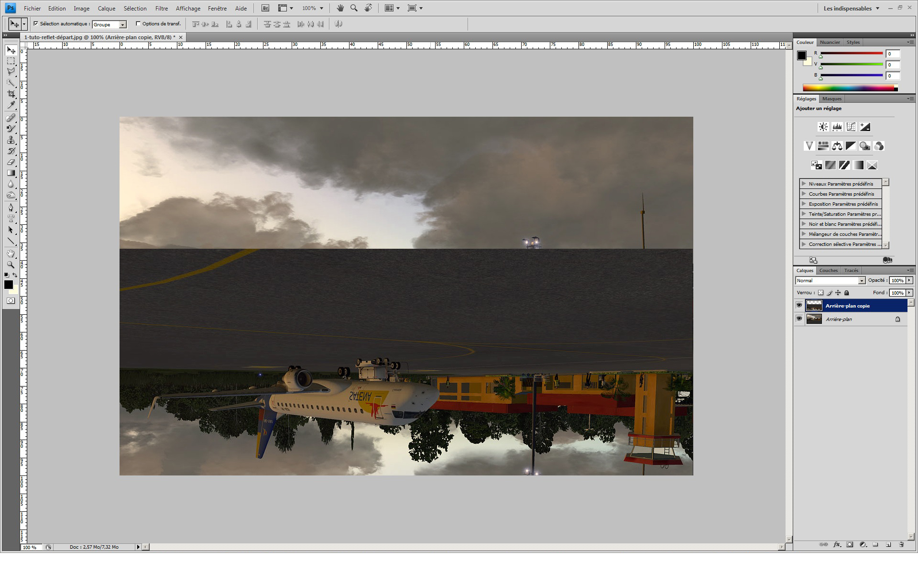Expand Courbes Paramètres prédéfinis presets

804,194
